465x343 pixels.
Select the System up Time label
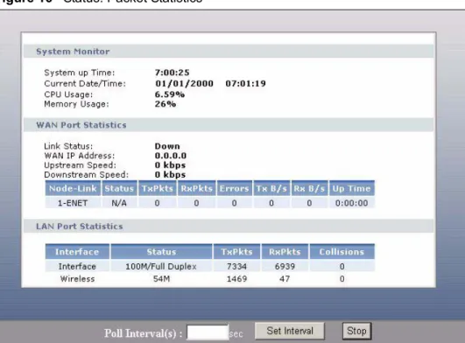79,73
